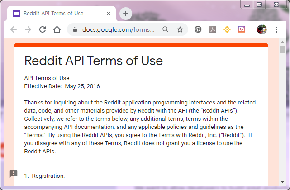This screenshot has height=190, width=290.
Task: Open the Chrome three-dot menu
Action: 276,29
